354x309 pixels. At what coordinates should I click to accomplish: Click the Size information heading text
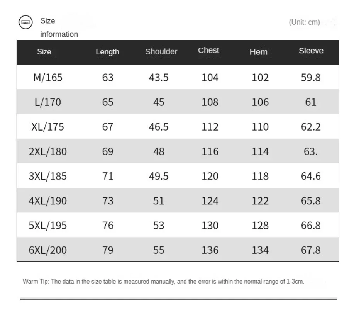pos(59,27)
